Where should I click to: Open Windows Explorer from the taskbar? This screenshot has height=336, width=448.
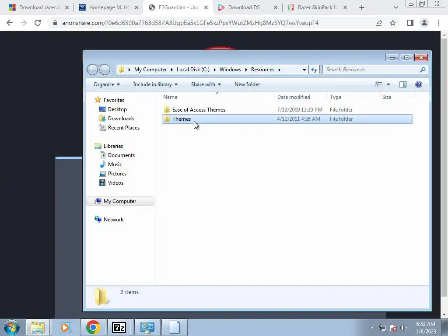pos(38,327)
